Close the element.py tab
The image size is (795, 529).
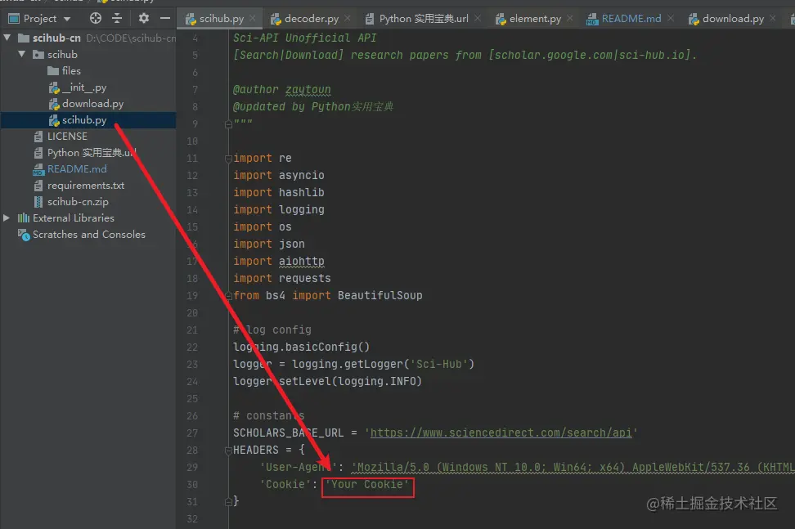570,18
